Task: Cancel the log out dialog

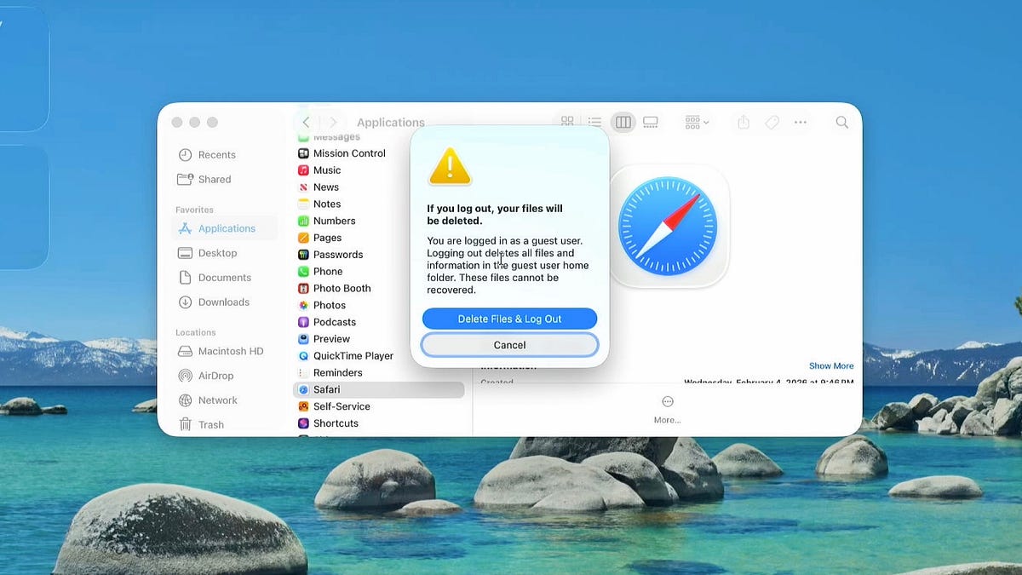Action: pos(509,345)
